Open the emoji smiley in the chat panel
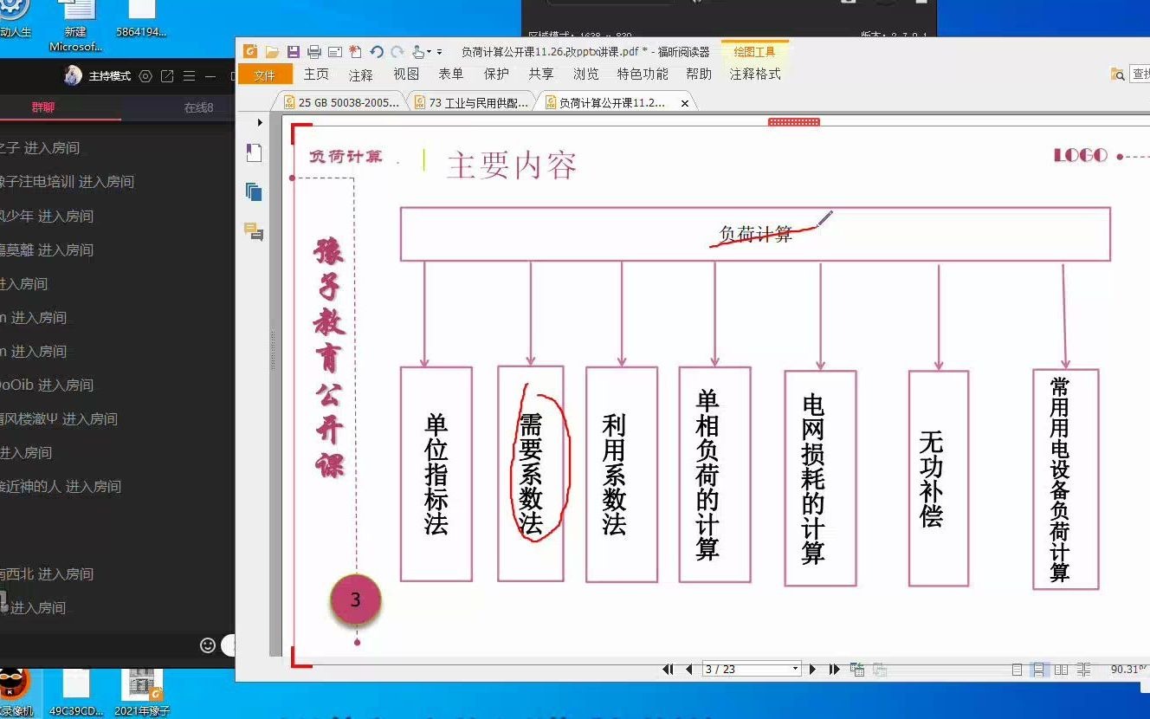This screenshot has width=1150, height=719. point(207,645)
